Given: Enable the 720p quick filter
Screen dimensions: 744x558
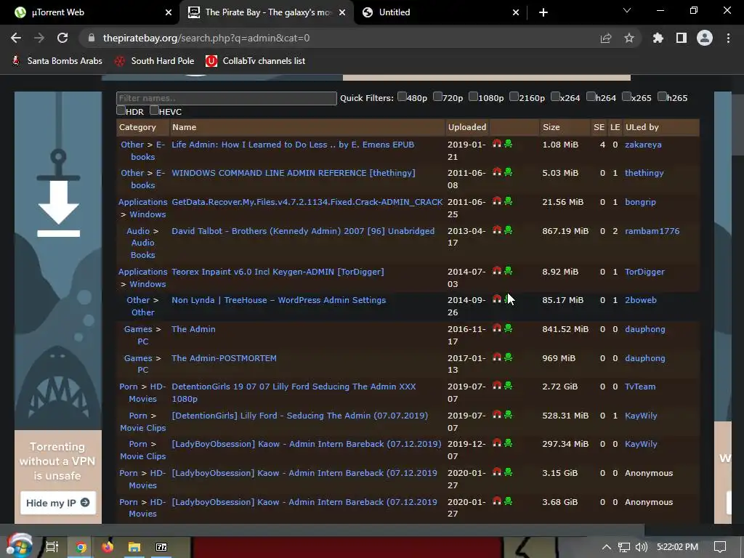Looking at the screenshot, I should (x=437, y=97).
